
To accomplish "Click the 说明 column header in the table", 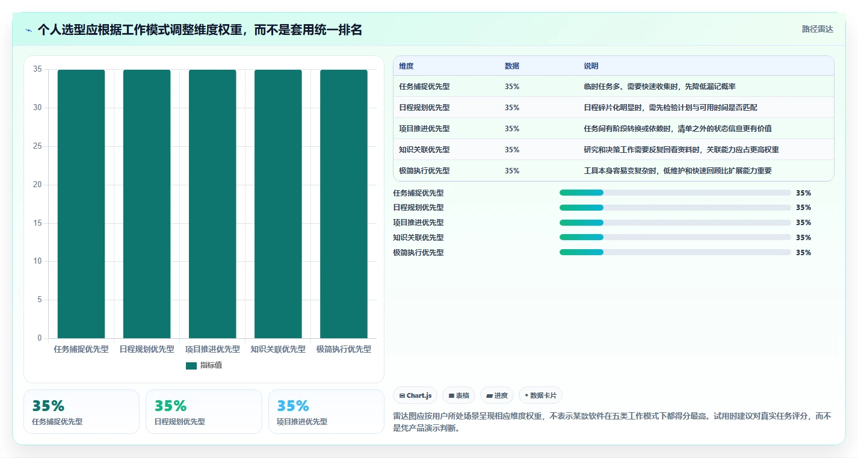I will pos(591,66).
